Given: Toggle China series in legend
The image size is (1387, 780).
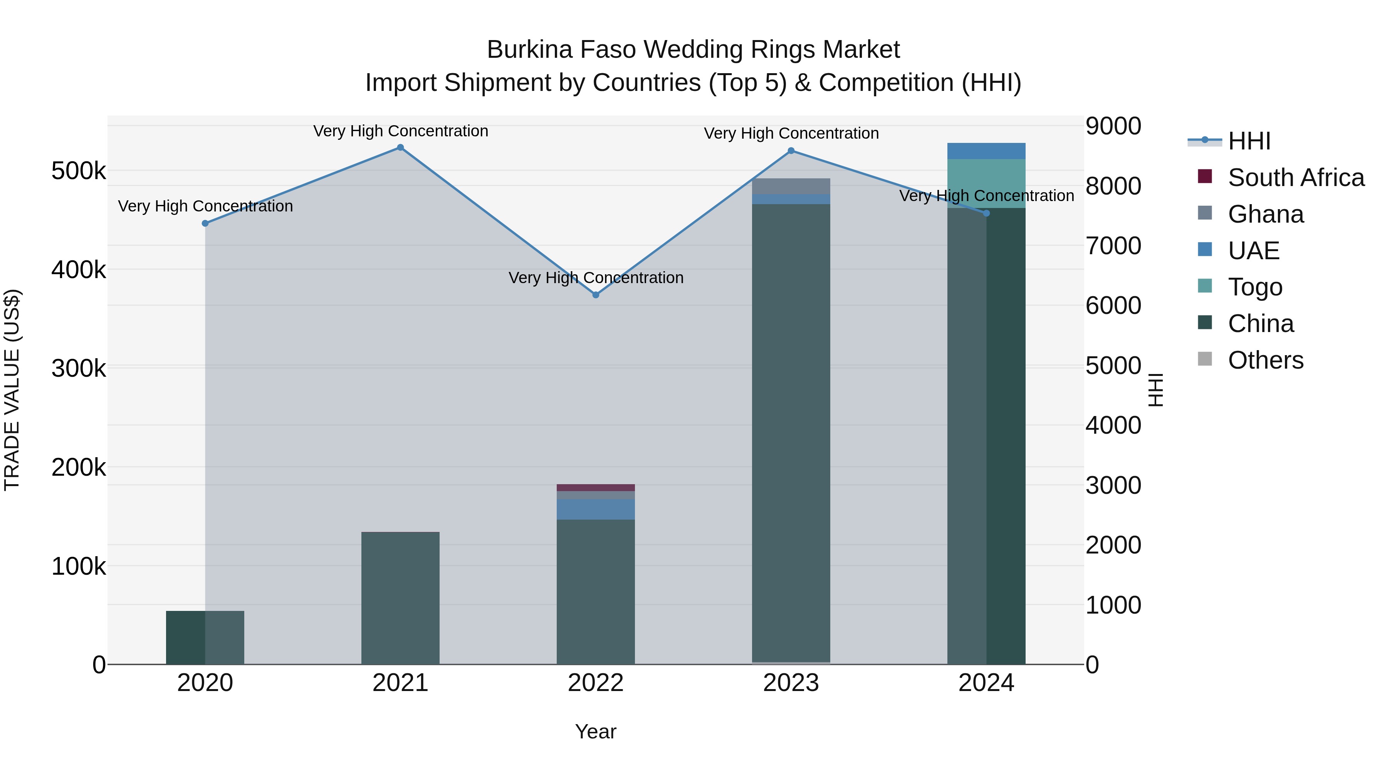Looking at the screenshot, I should point(1245,324).
